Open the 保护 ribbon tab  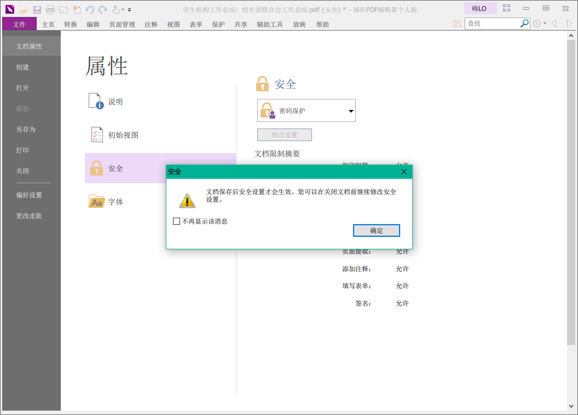click(218, 24)
